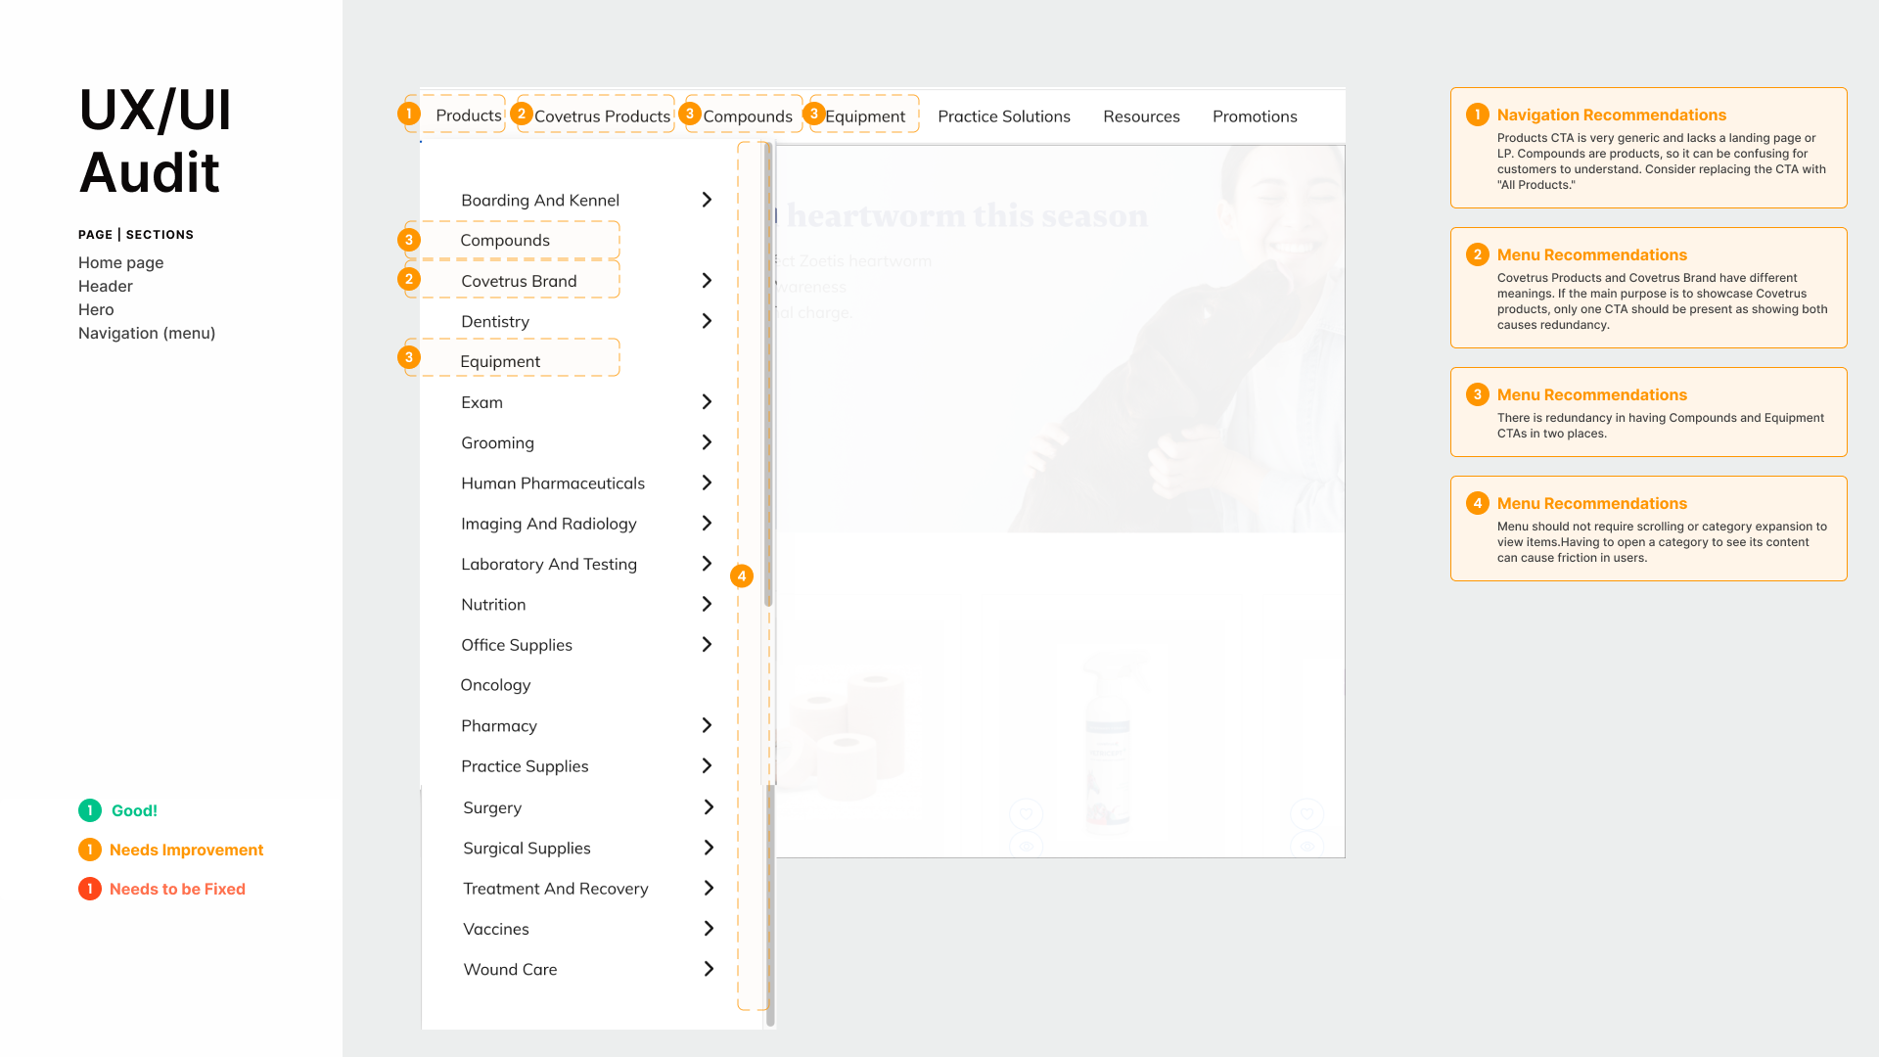The width and height of the screenshot is (1879, 1057).
Task: Select the Practice Supplies label
Action: pyautogui.click(x=525, y=766)
